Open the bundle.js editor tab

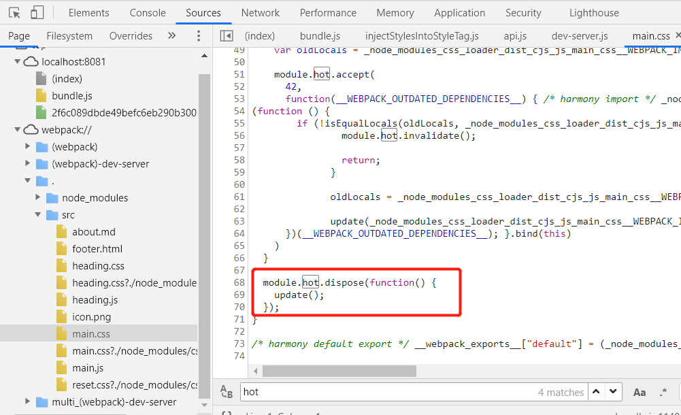click(320, 35)
